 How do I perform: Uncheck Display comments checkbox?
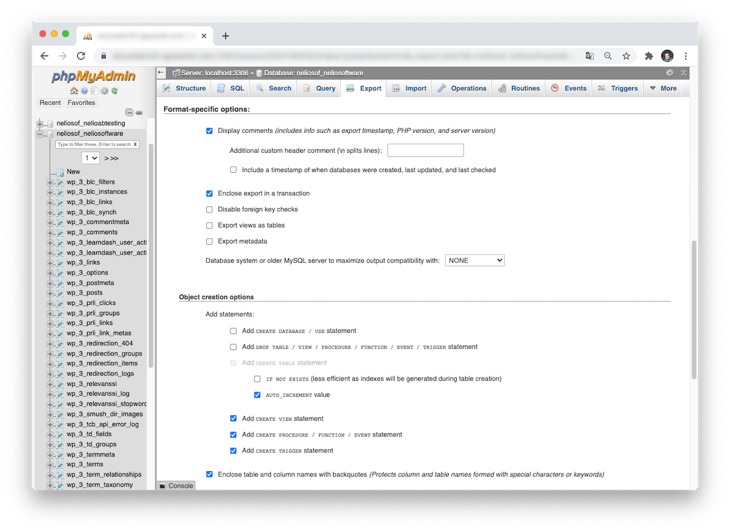pyautogui.click(x=209, y=131)
